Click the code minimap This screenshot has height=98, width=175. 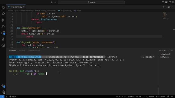pyautogui.click(x=166, y=15)
